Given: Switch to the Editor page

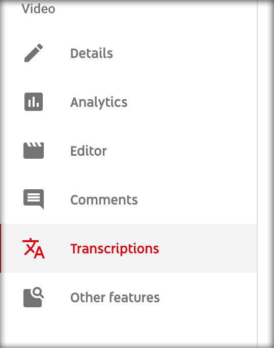Looking at the screenshot, I should (x=128, y=151).
